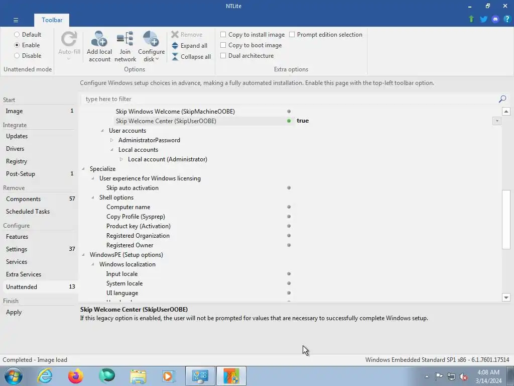Click the network tray icon
The height and width of the screenshot is (386, 514).
pos(451,376)
